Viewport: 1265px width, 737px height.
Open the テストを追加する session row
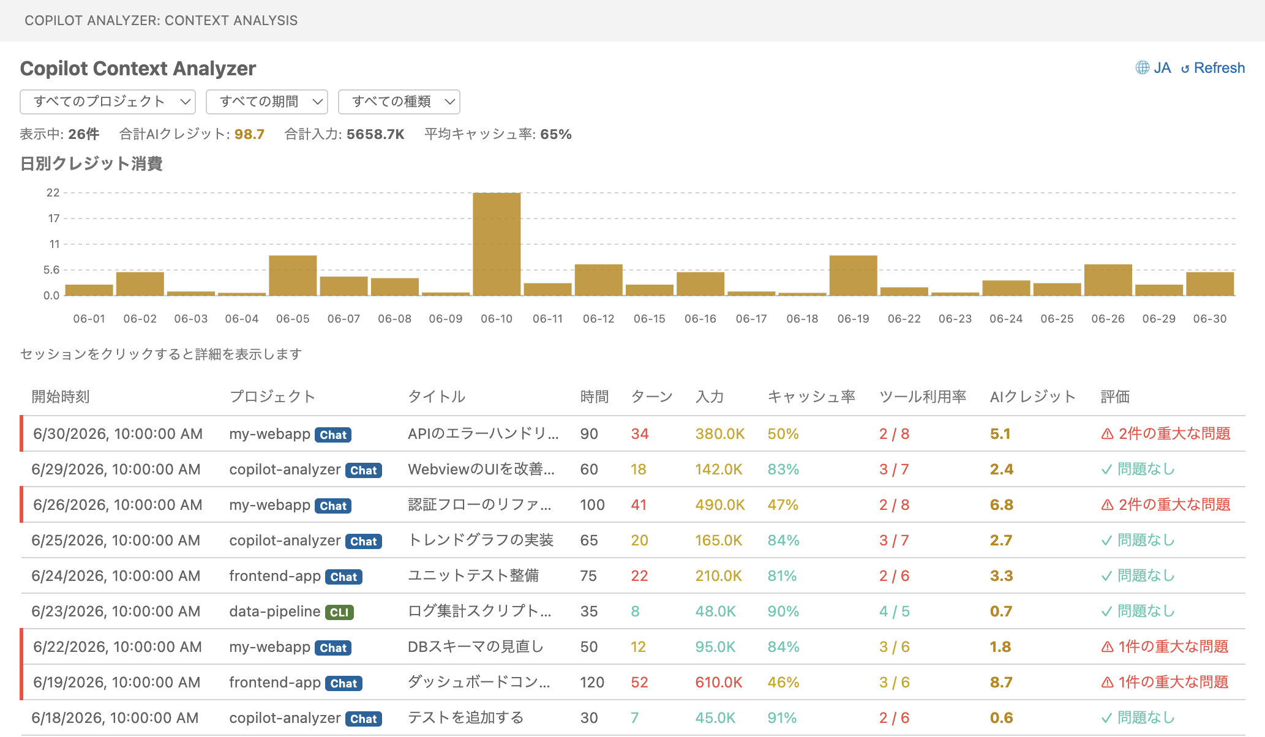(x=633, y=717)
